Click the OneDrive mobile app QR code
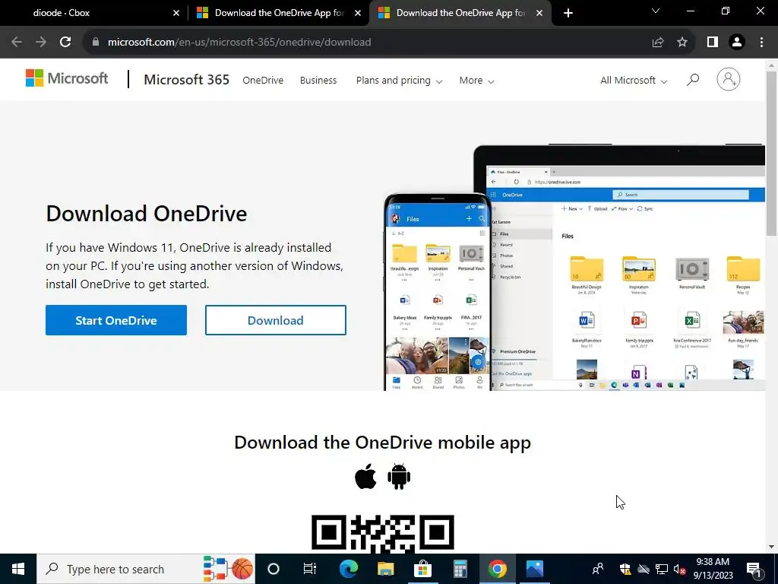This screenshot has width=778, height=584. tap(383, 534)
